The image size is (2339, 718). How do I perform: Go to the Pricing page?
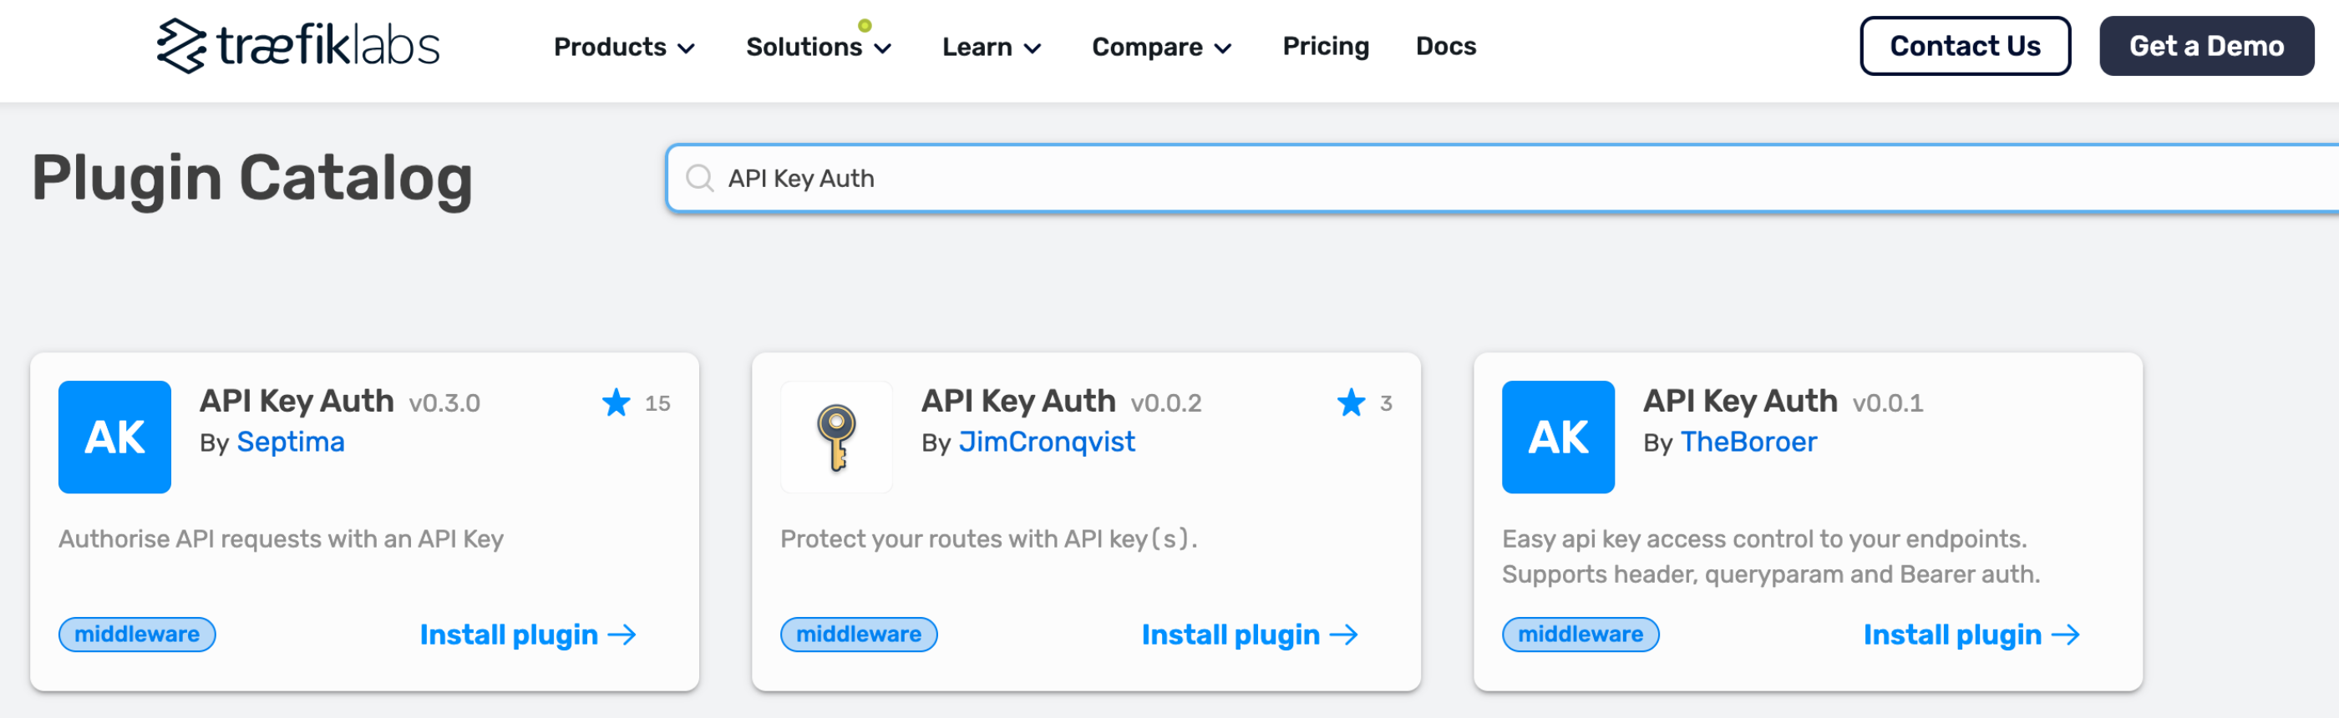[1326, 46]
